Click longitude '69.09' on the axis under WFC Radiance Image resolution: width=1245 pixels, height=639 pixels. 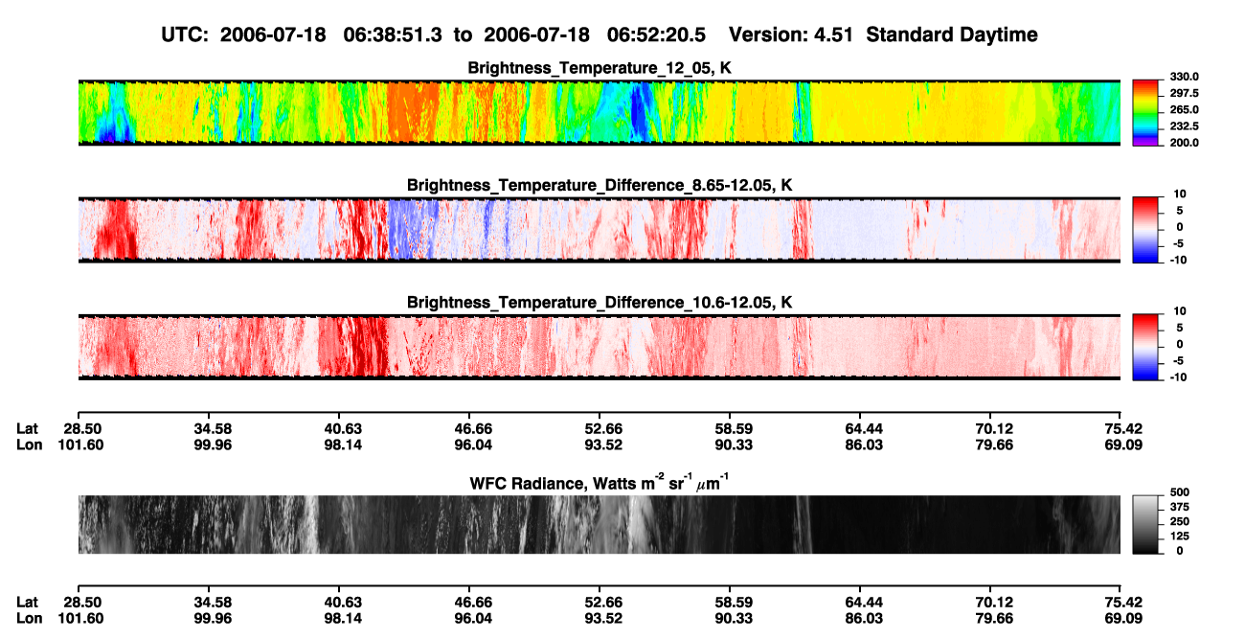click(x=1121, y=619)
